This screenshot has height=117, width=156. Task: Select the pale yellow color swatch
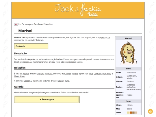point(128,113)
